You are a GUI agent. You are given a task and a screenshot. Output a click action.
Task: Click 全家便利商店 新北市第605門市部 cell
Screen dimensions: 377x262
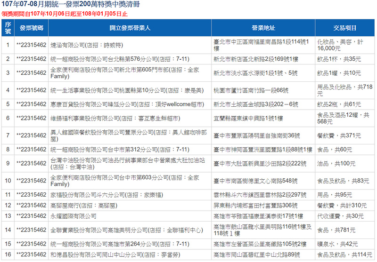point(130,73)
